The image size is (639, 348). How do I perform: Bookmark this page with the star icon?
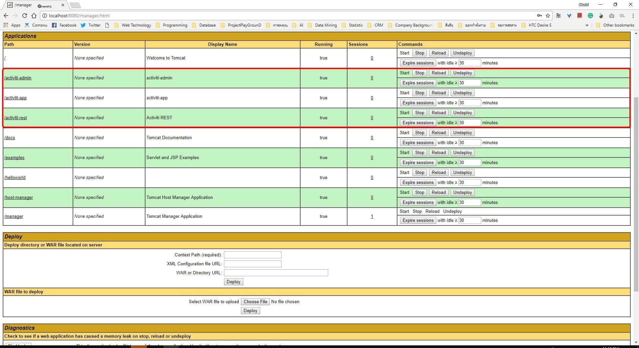(548, 16)
